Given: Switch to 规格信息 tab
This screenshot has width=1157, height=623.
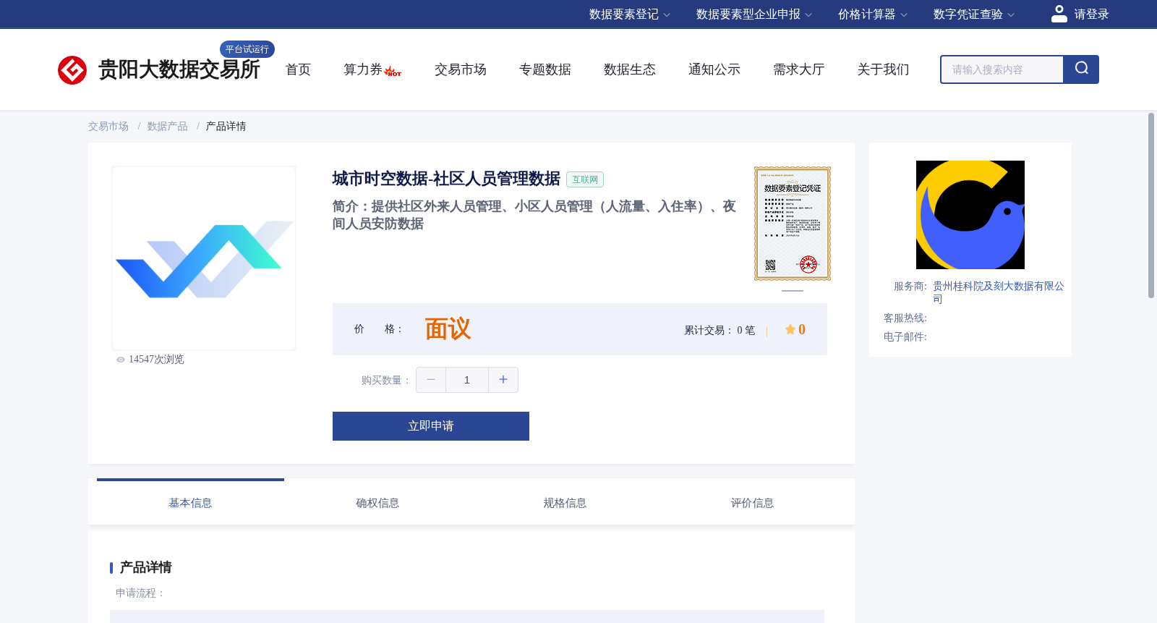Looking at the screenshot, I should (x=565, y=503).
